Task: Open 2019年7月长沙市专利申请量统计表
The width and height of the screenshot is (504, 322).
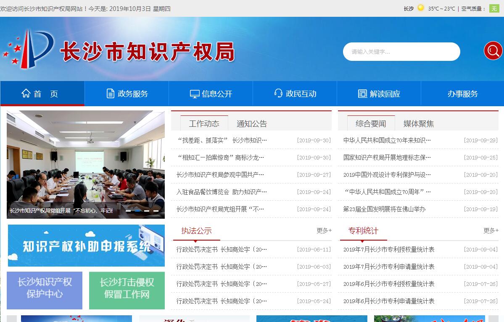Action: click(x=389, y=267)
